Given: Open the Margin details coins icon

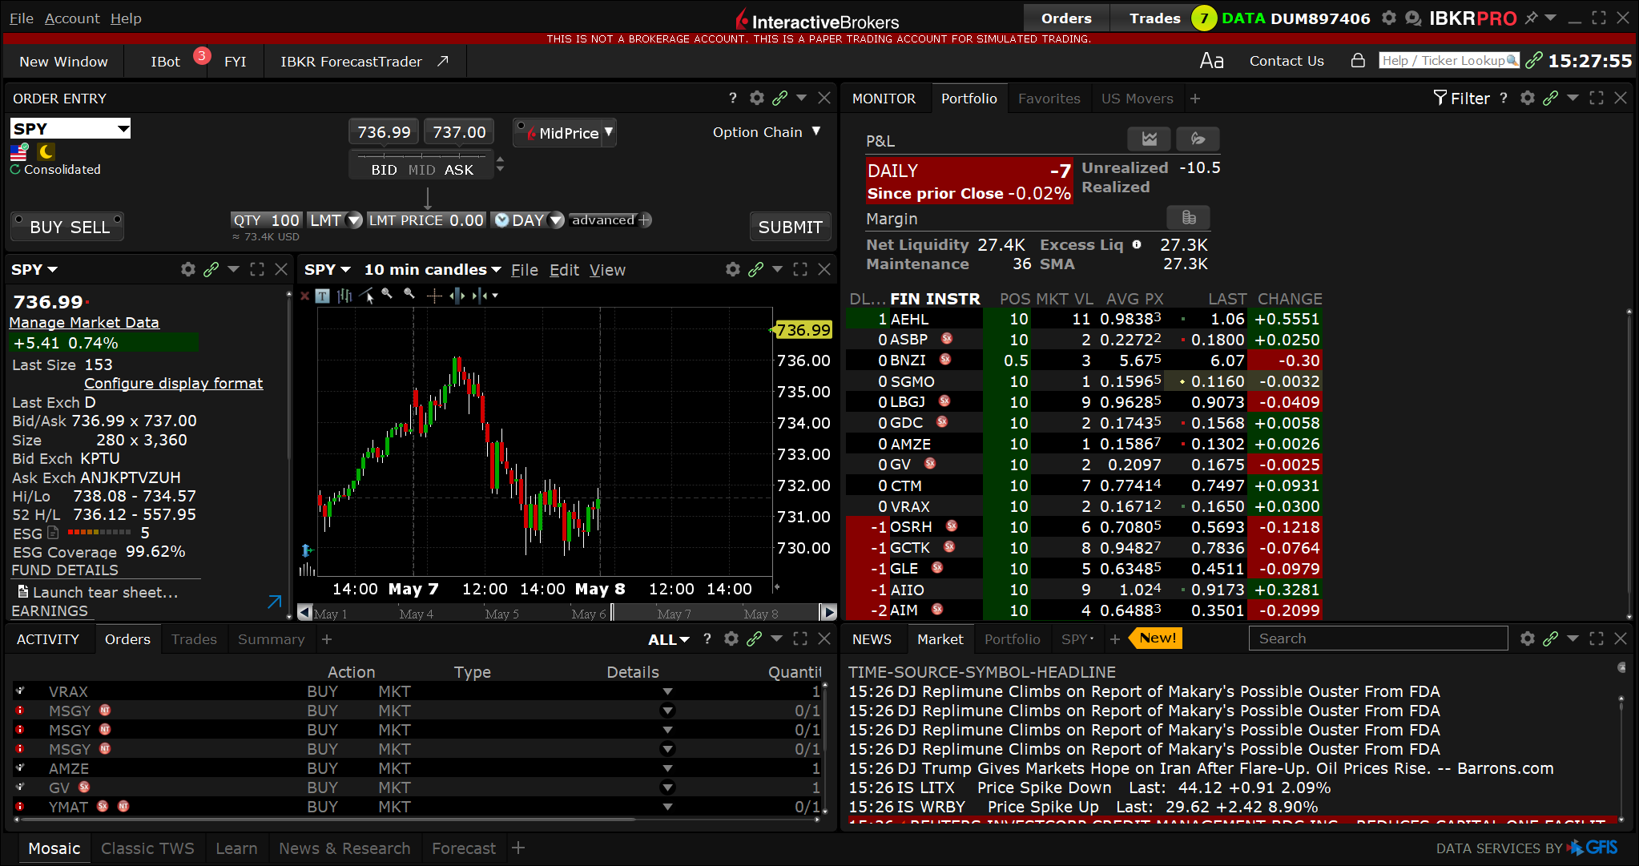Looking at the screenshot, I should click(1189, 217).
